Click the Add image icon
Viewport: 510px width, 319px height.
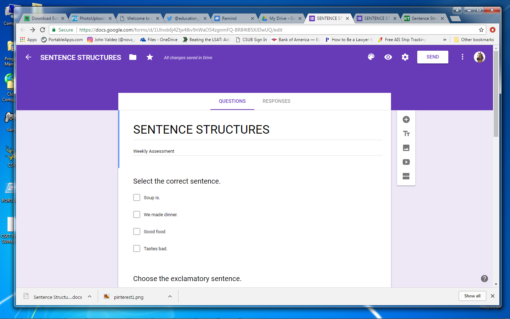click(406, 148)
